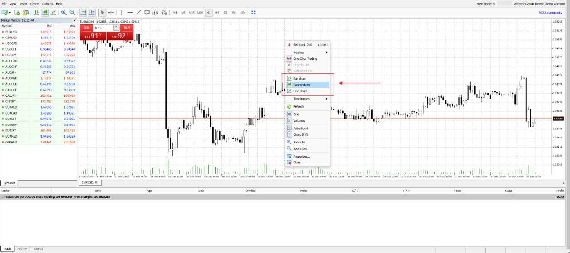Switch to bar chart via toolbar icon
Screen dimensions: 570x253
pyautogui.click(x=36, y=13)
